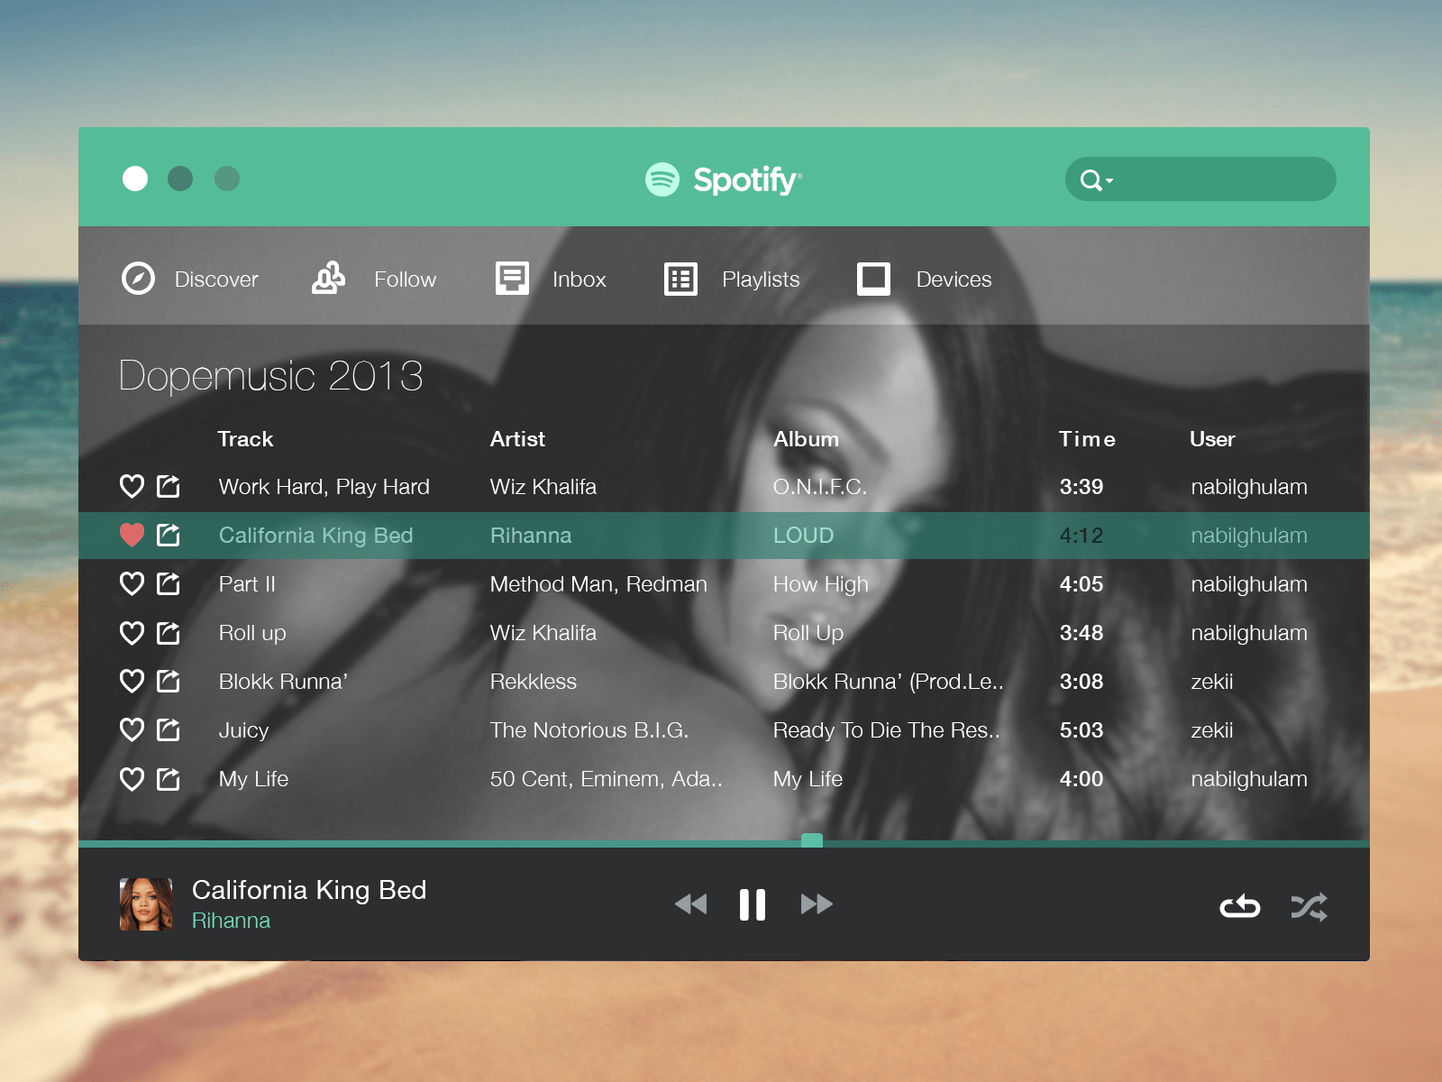Open the Devices panel icon
The image size is (1442, 1082).
[872, 280]
